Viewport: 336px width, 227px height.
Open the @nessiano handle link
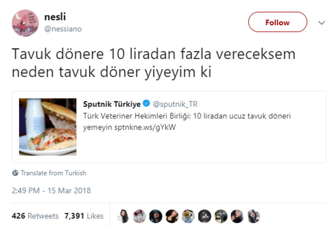tap(63, 29)
